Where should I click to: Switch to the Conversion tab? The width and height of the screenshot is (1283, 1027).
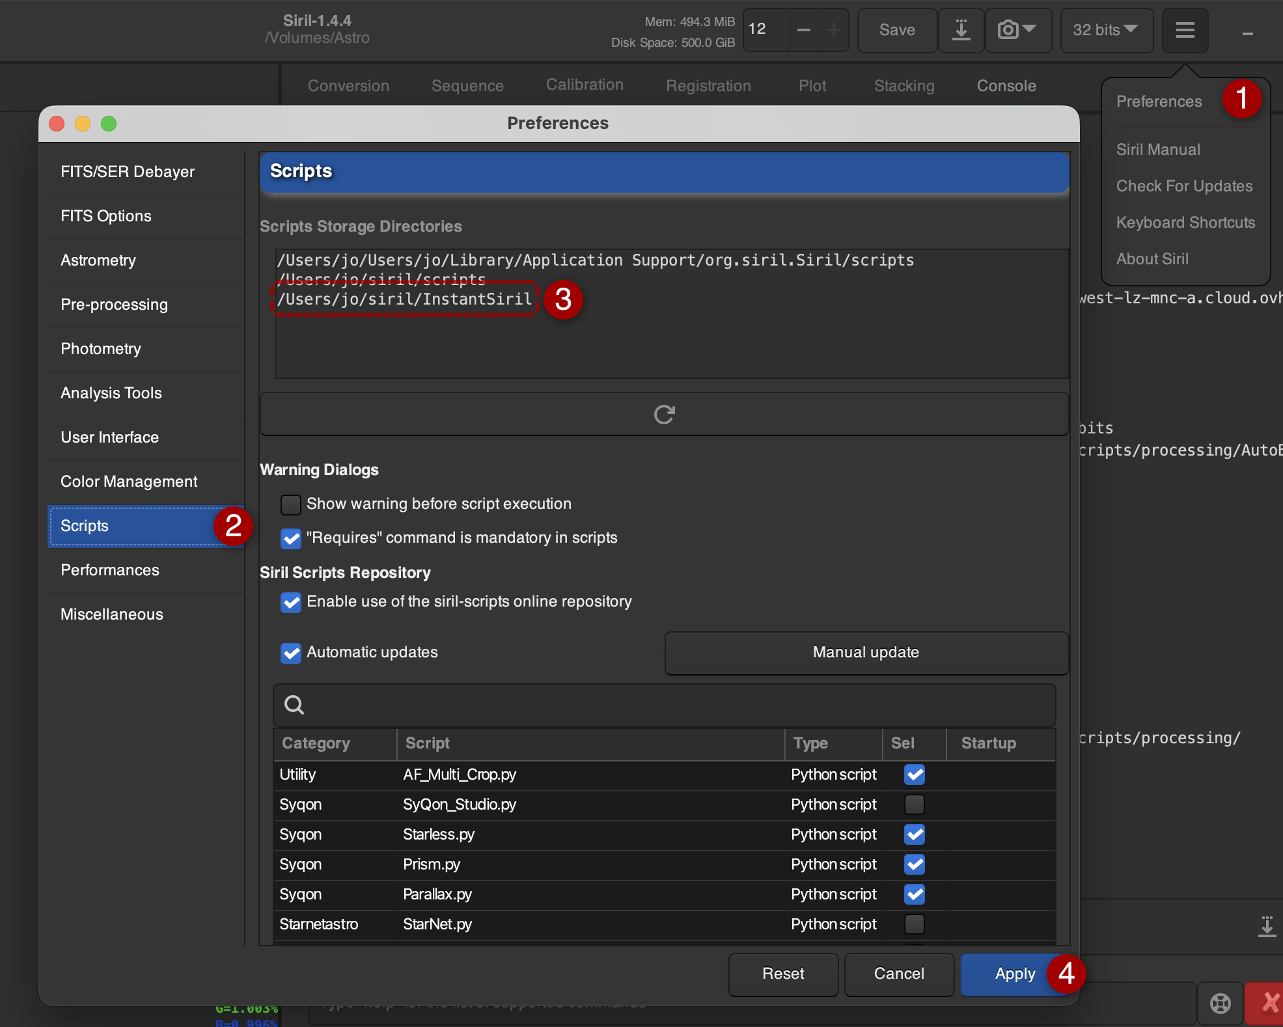click(x=348, y=86)
